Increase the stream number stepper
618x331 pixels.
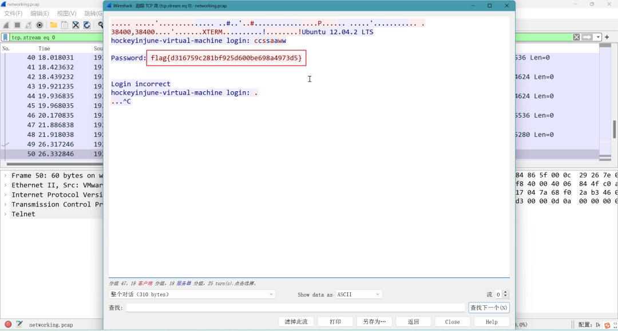pyautogui.click(x=506, y=292)
